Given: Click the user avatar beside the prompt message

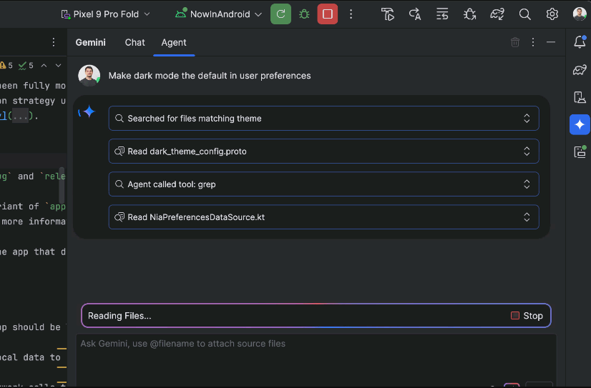Looking at the screenshot, I should coord(89,75).
